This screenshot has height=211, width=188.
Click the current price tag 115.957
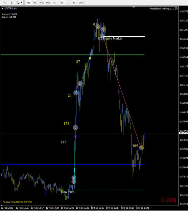tap(184, 133)
